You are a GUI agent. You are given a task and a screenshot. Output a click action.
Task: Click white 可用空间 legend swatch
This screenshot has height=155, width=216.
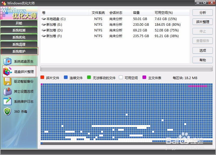pos(121,77)
